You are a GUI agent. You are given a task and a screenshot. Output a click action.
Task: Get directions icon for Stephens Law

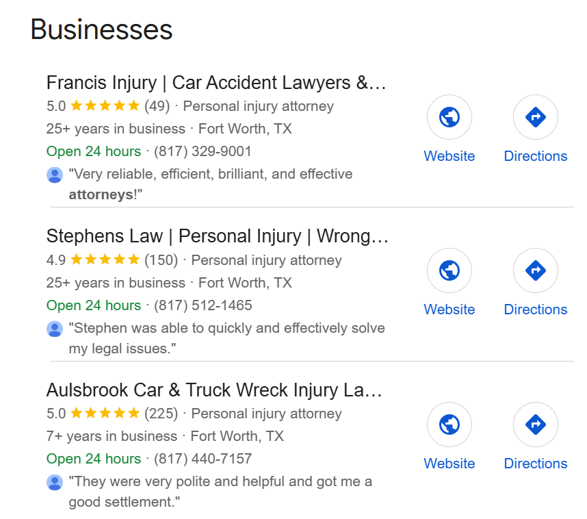[x=535, y=270]
